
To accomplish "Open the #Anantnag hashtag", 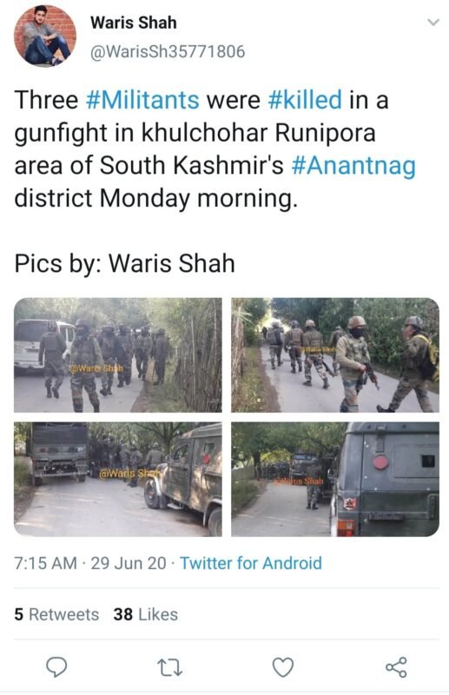I will 353,166.
